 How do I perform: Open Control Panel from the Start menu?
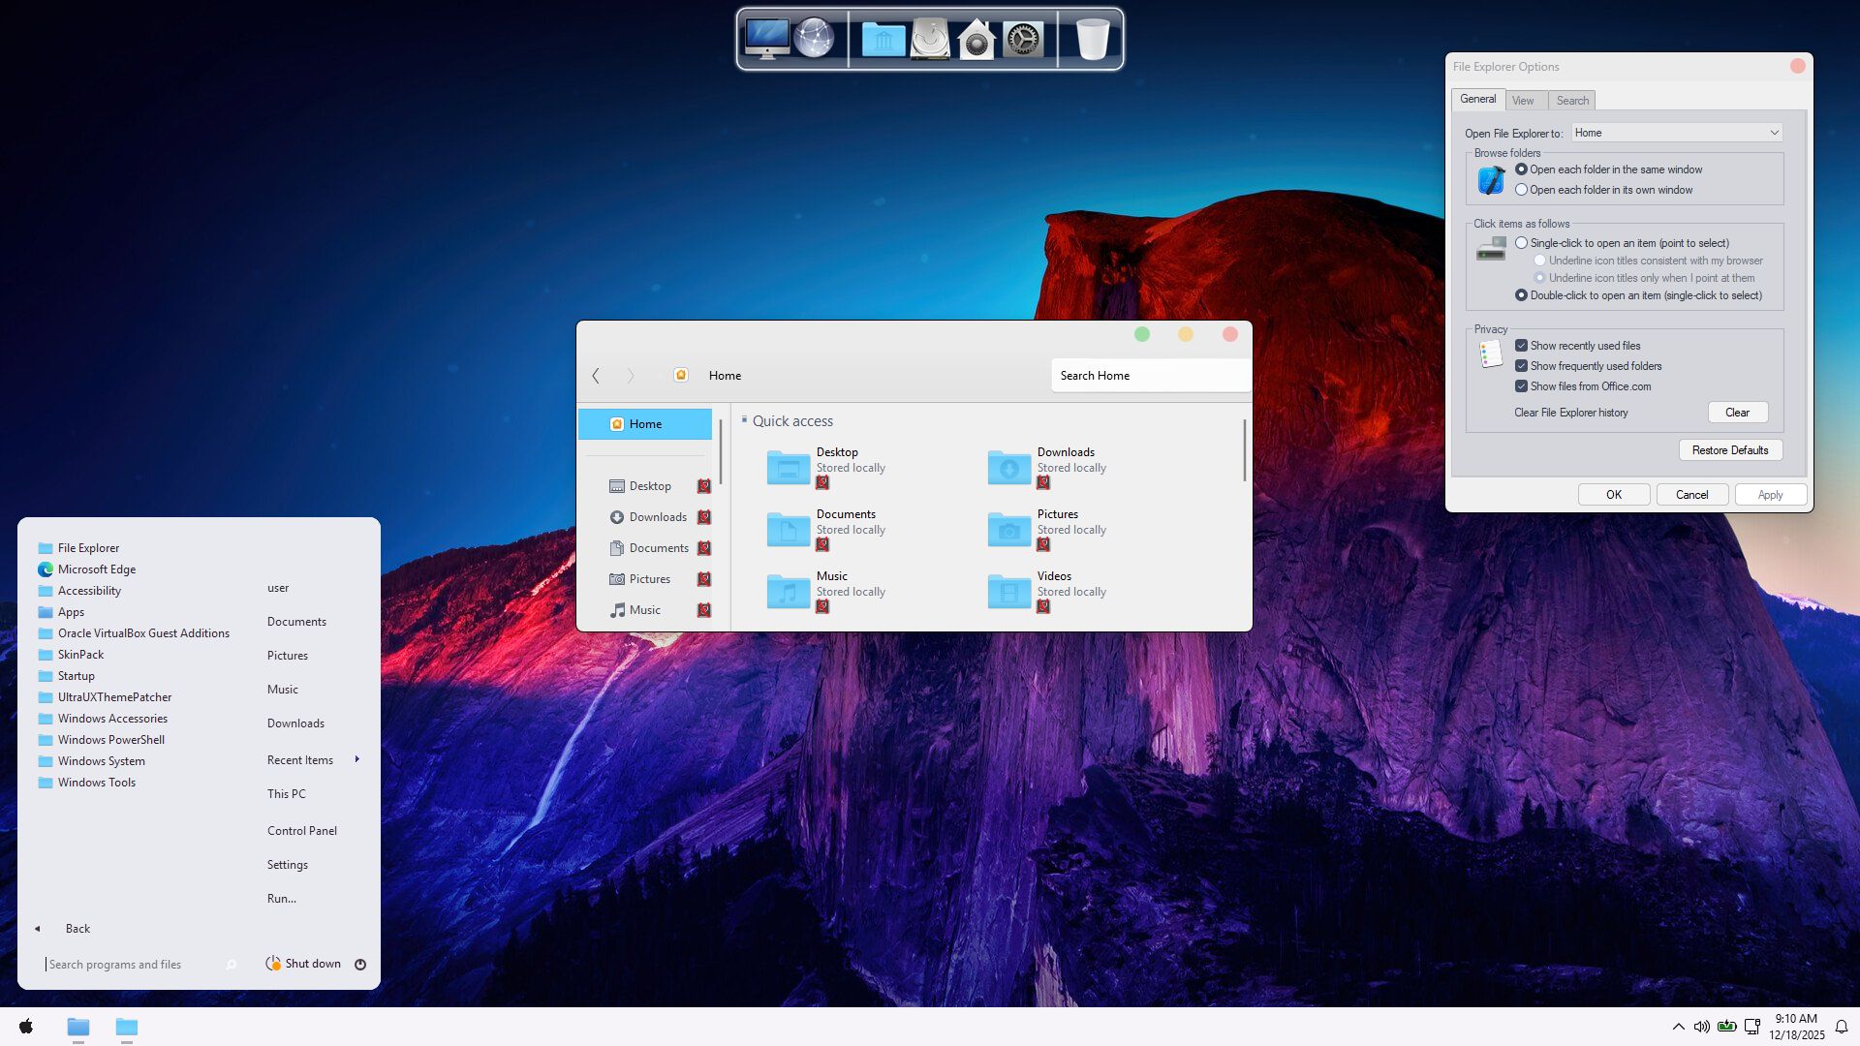point(302,831)
